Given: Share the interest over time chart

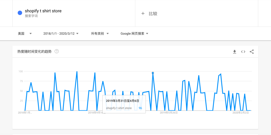Looking at the screenshot, I should coord(252,52).
